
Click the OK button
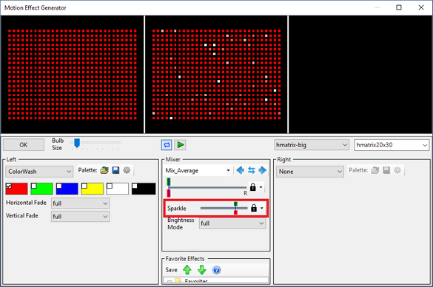point(24,145)
